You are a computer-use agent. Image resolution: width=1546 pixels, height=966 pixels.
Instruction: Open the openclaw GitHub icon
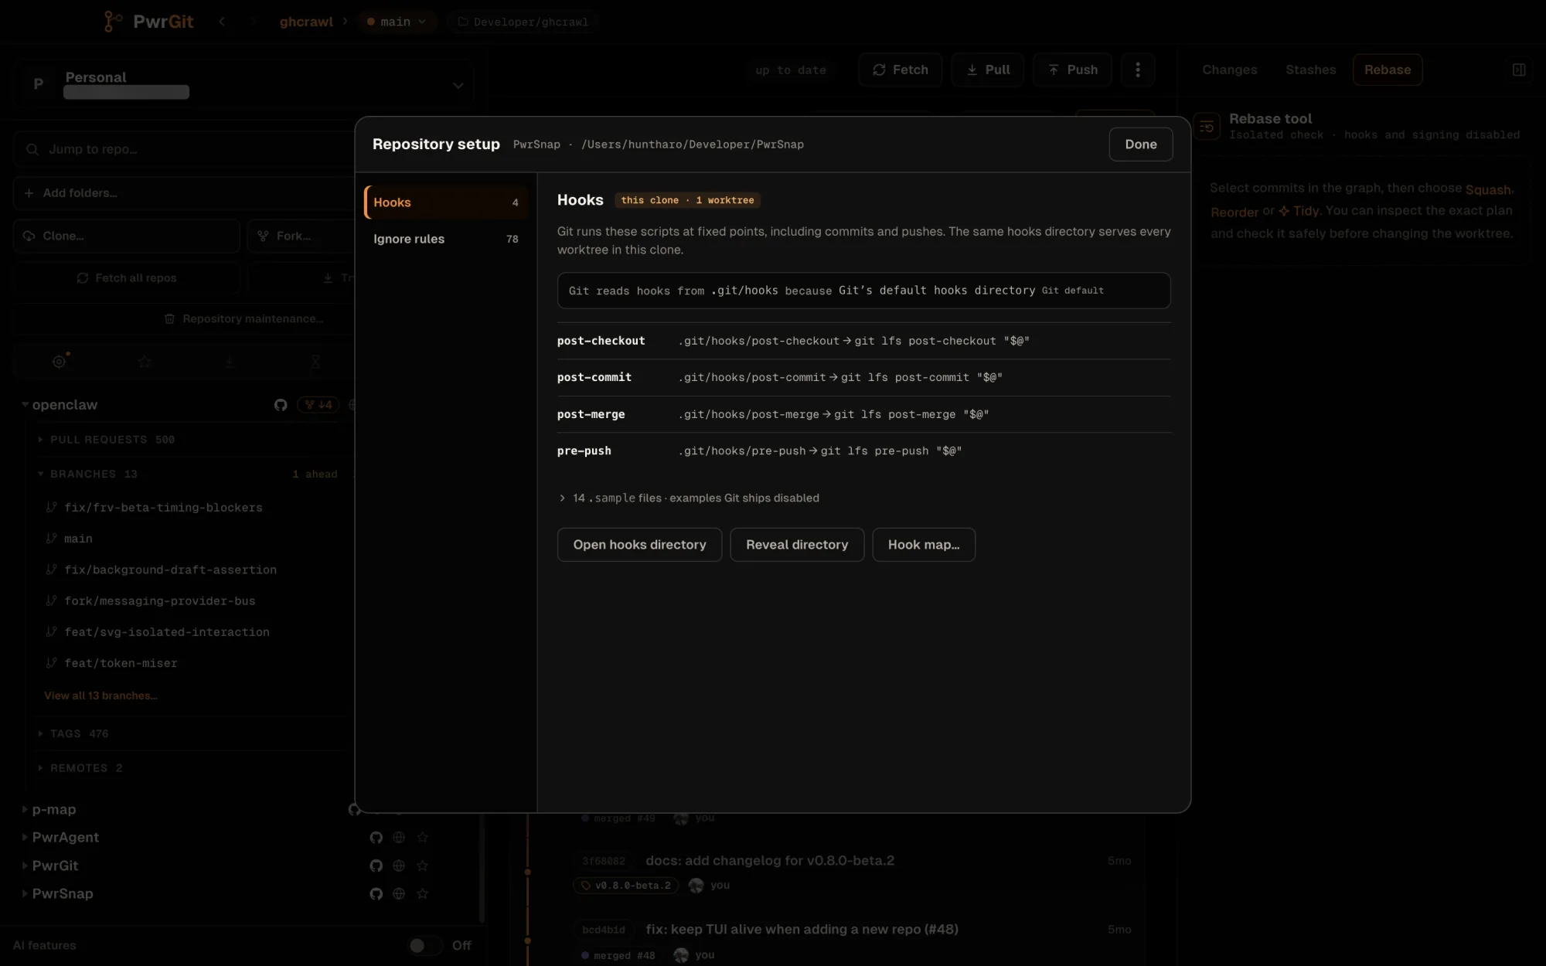[x=281, y=405]
